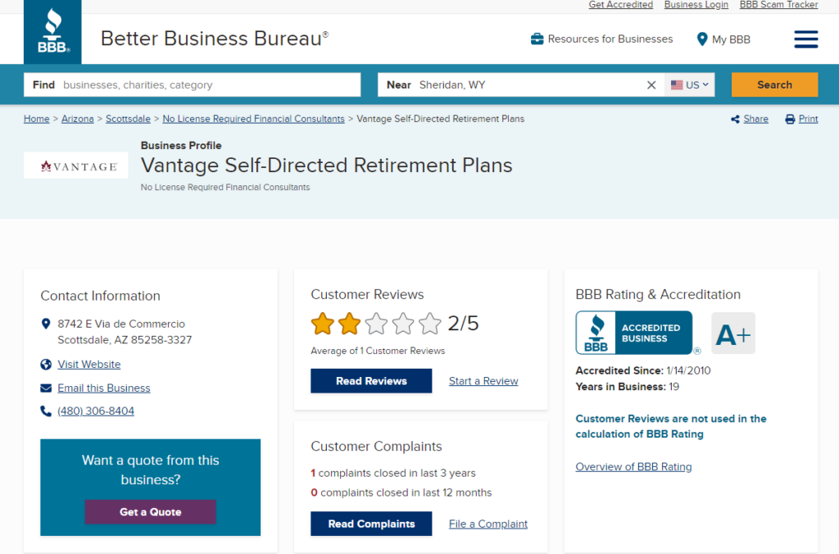Focus the Near location input field
This screenshot has width=839, height=554.
click(x=520, y=84)
